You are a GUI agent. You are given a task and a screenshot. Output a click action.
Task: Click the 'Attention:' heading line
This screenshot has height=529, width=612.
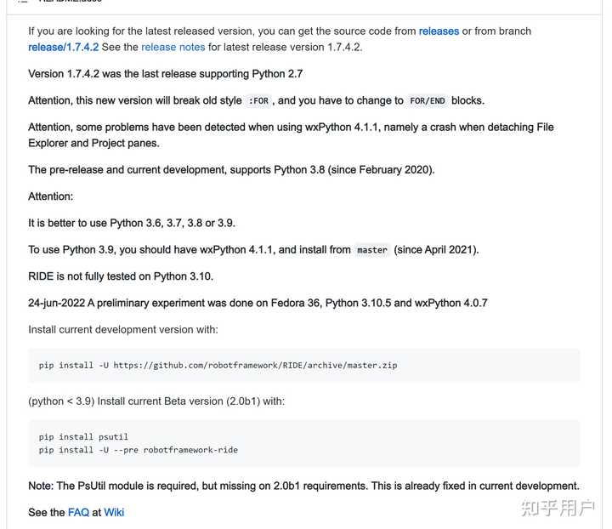[51, 196]
